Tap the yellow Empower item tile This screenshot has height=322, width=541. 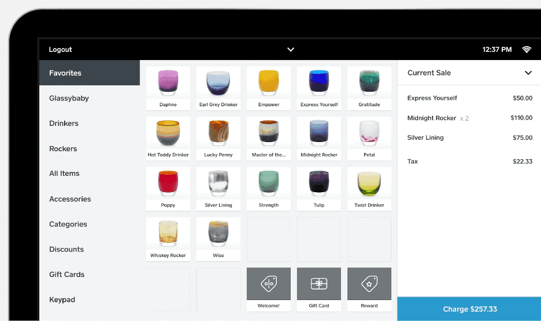269,88
